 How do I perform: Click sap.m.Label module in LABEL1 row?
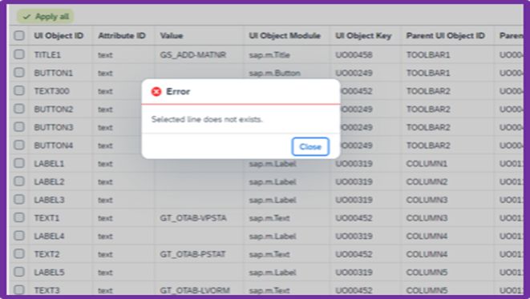click(273, 164)
